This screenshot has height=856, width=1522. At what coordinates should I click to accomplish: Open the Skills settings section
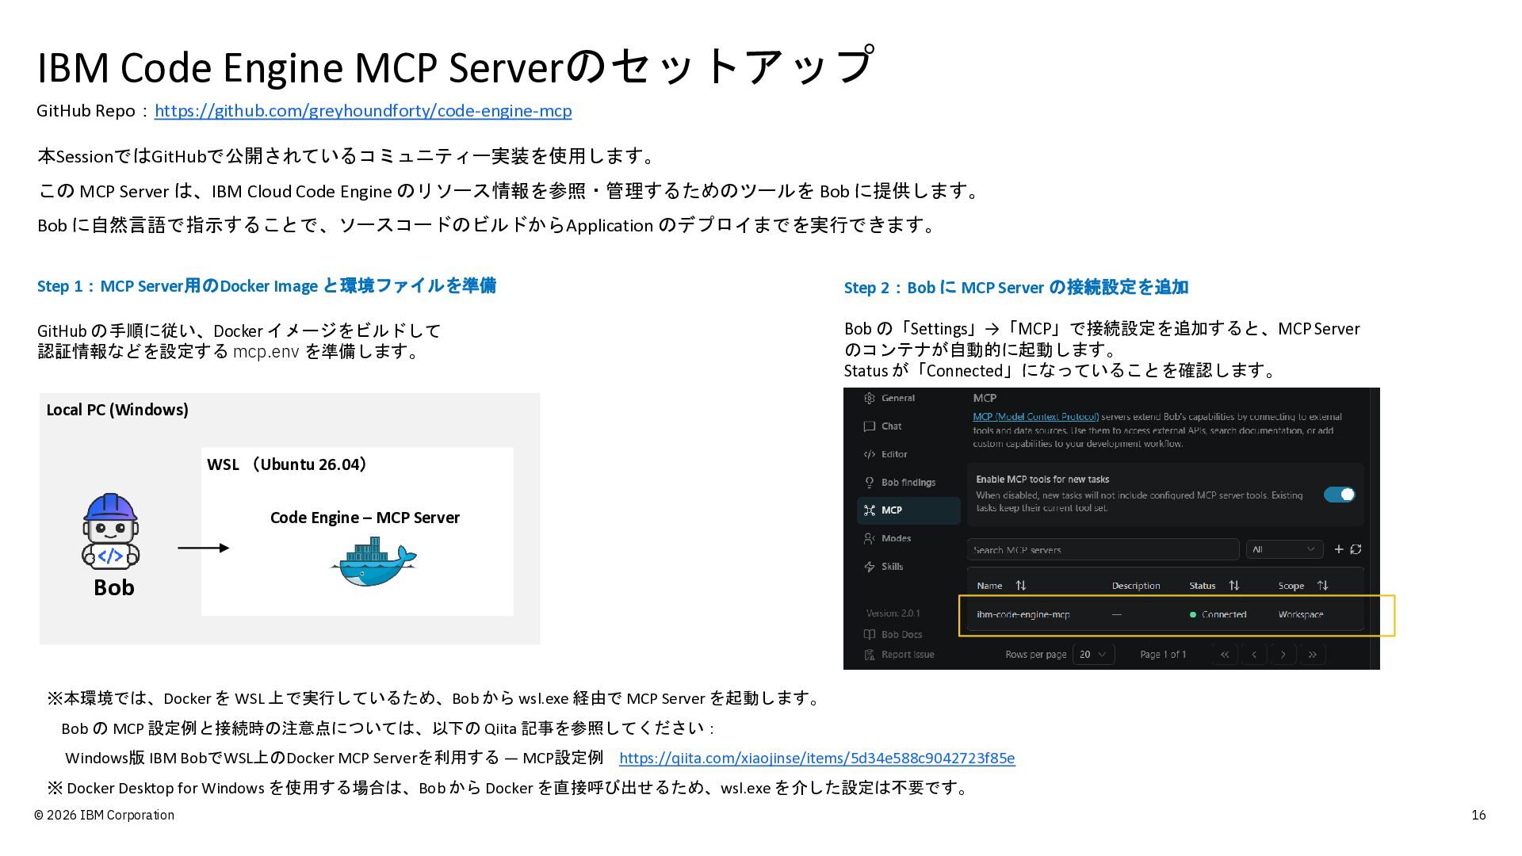(x=884, y=567)
